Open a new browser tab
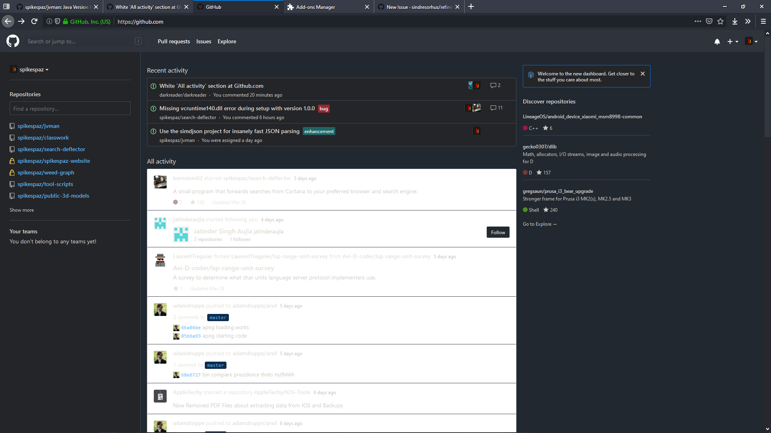 (471, 6)
